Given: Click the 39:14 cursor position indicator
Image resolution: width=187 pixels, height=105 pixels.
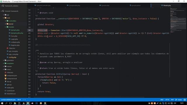Looking at the screenshot, I should 19,100.
